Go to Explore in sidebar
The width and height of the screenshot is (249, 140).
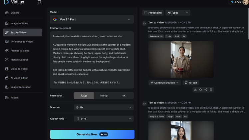click(x=15, y=13)
